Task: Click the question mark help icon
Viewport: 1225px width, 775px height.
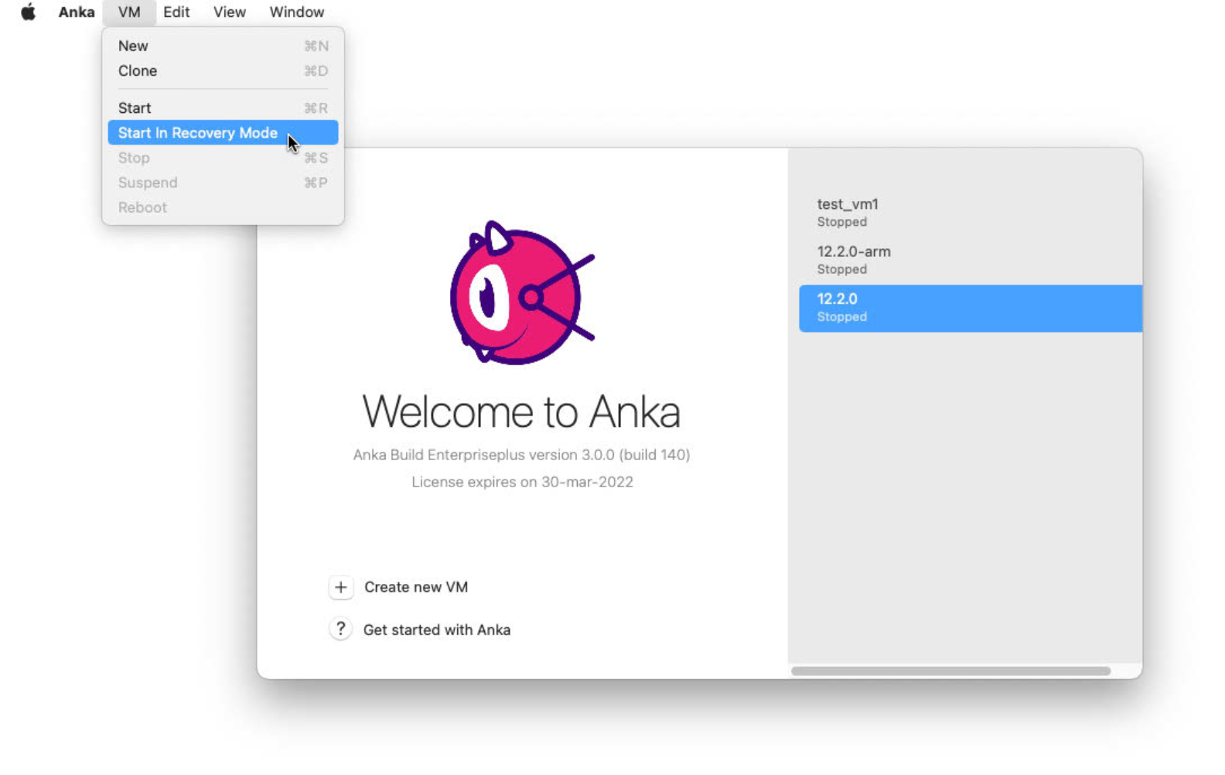Action: [340, 629]
